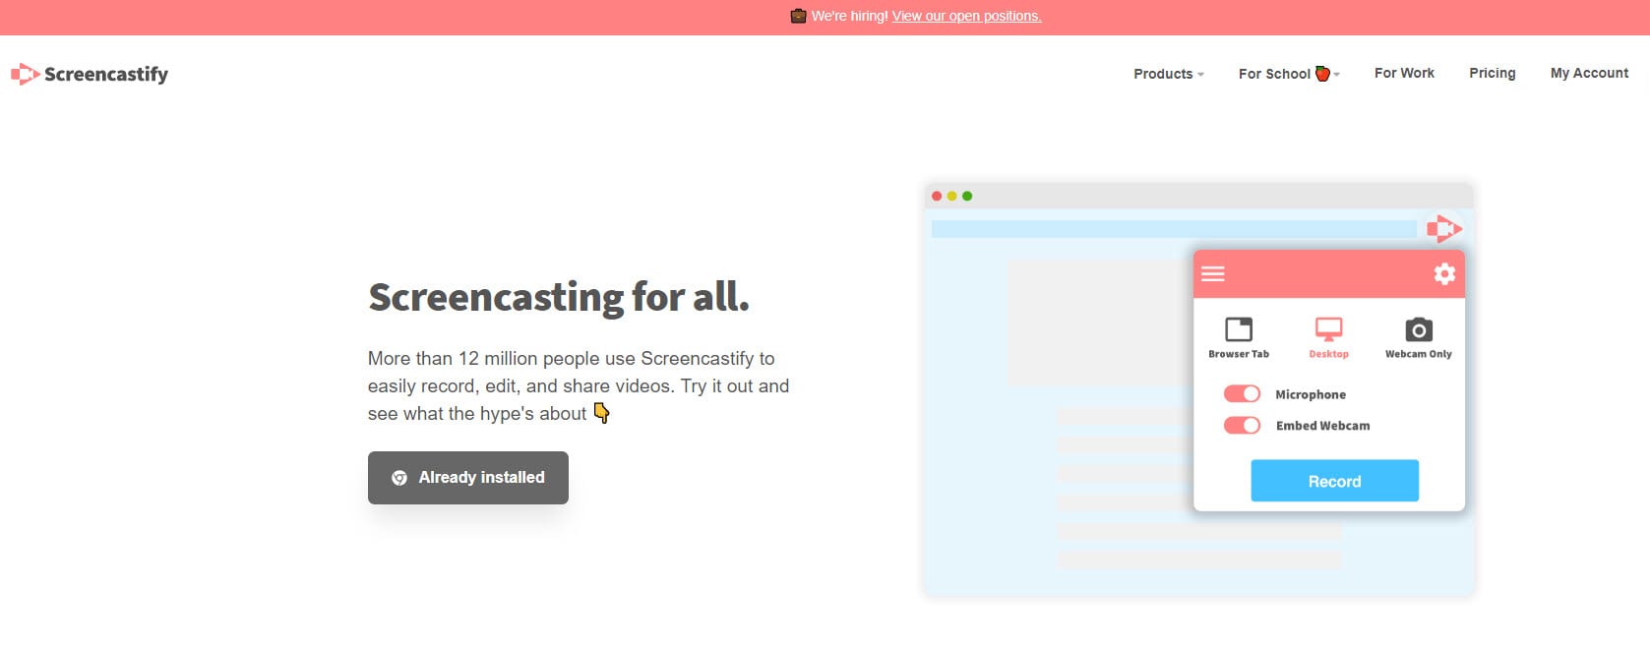This screenshot has width=1650, height=647.
Task: Toggle the Microphone switch
Action: (x=1242, y=394)
